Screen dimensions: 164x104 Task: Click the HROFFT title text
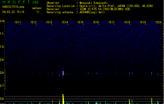pos(16,2)
